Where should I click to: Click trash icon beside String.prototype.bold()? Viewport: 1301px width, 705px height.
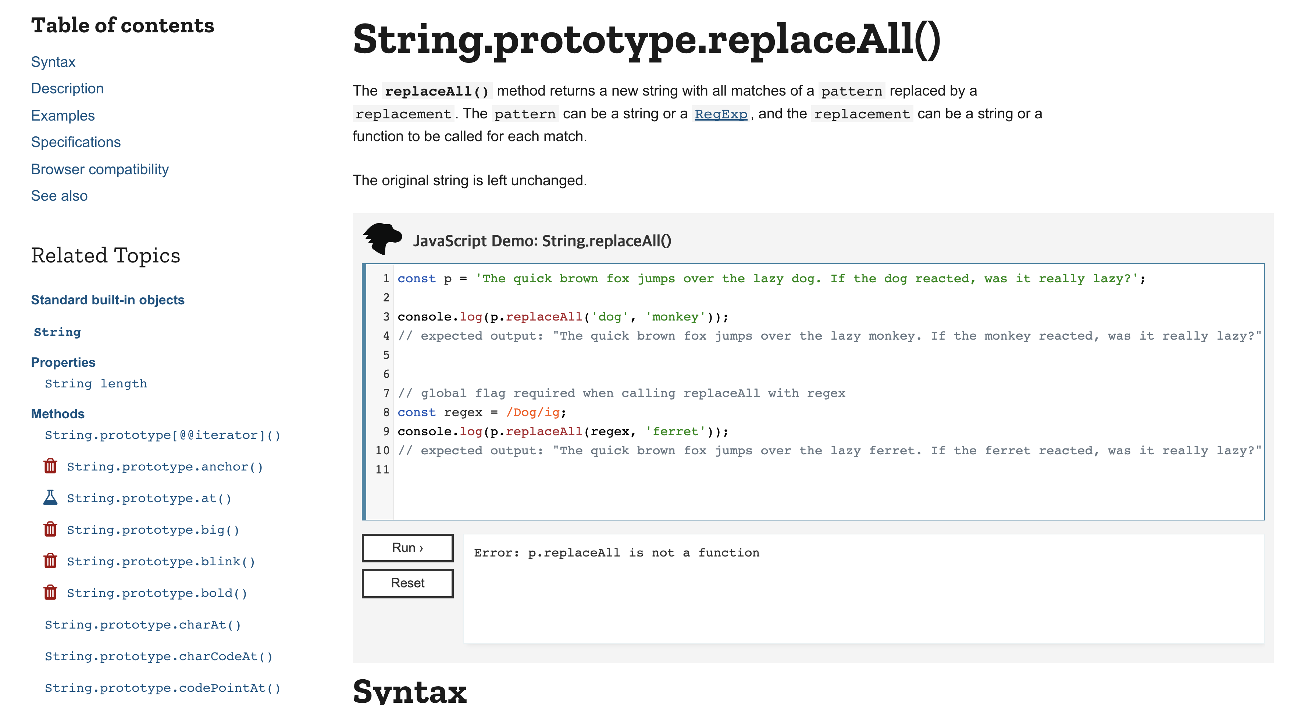click(50, 593)
